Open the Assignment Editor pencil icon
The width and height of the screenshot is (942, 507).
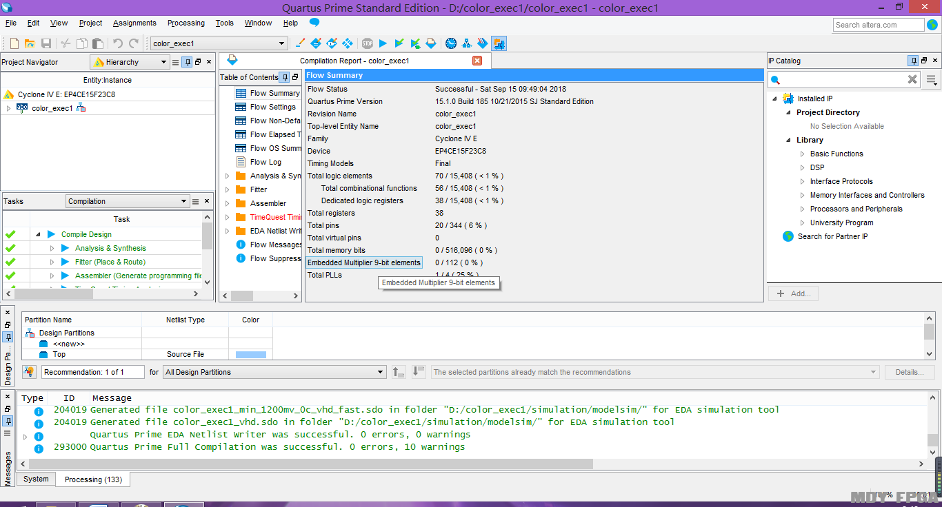coord(299,43)
